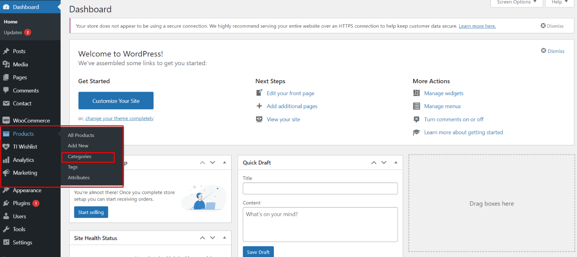Collapse the Quick Draft widget

tap(396, 163)
